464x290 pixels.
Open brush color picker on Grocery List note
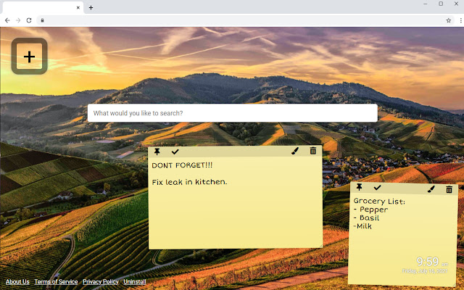[431, 189]
